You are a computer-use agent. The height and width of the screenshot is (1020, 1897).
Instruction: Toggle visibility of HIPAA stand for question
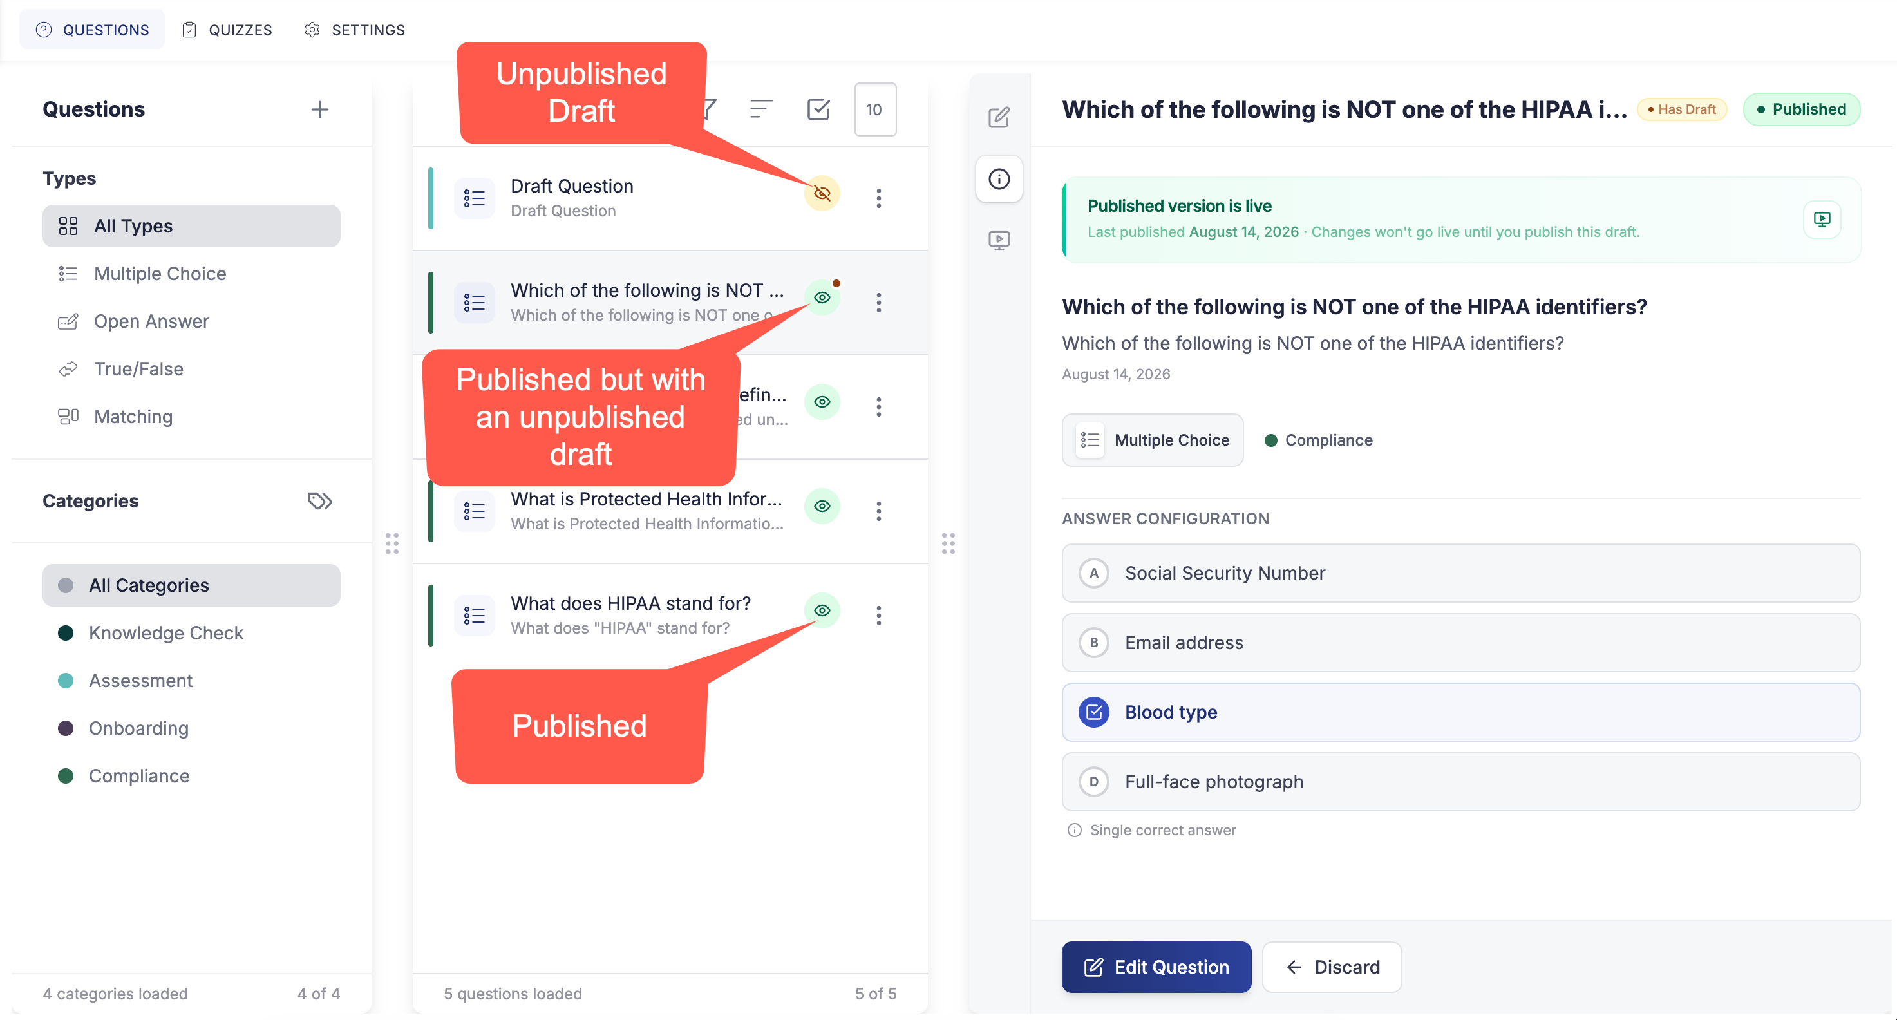[x=822, y=610]
